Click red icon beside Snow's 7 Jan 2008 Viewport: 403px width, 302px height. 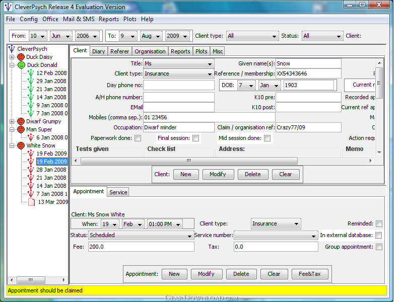click(x=31, y=194)
